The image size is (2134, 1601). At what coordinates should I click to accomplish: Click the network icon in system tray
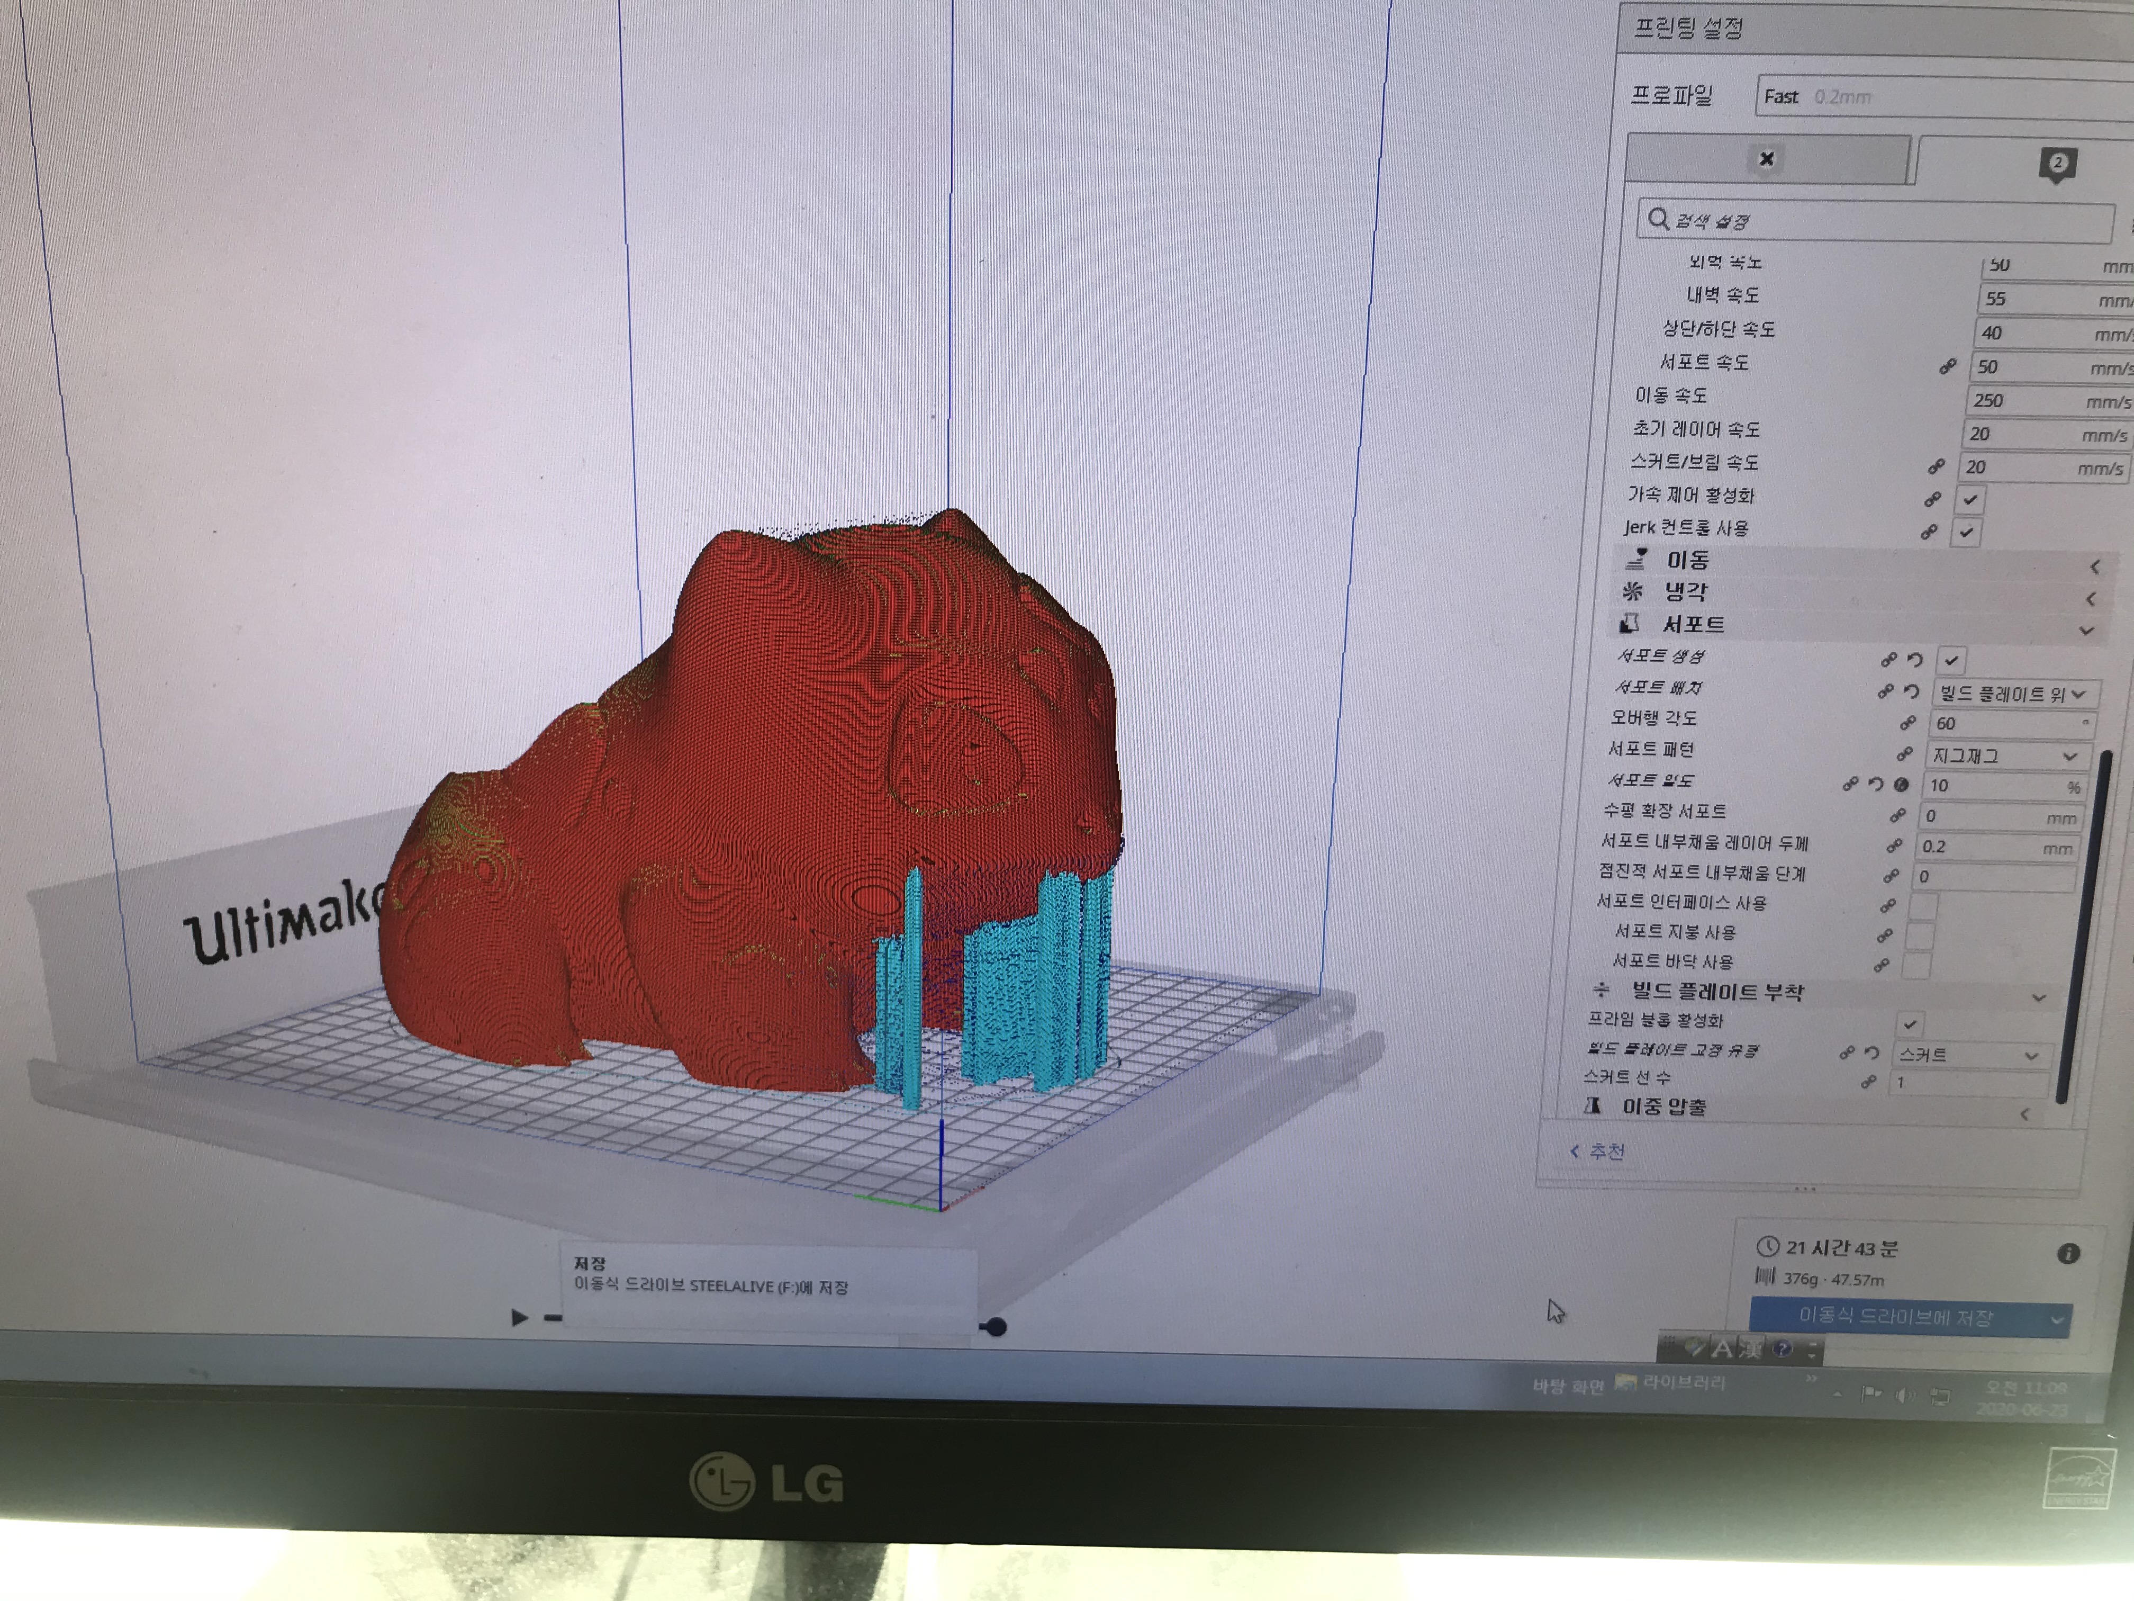tap(1940, 1397)
